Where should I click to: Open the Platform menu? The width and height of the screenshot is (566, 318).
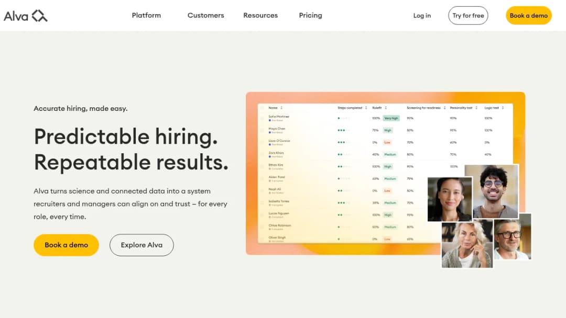pyautogui.click(x=146, y=16)
